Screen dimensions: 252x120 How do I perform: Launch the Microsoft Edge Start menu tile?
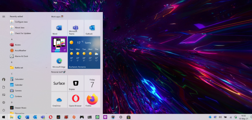59,61
